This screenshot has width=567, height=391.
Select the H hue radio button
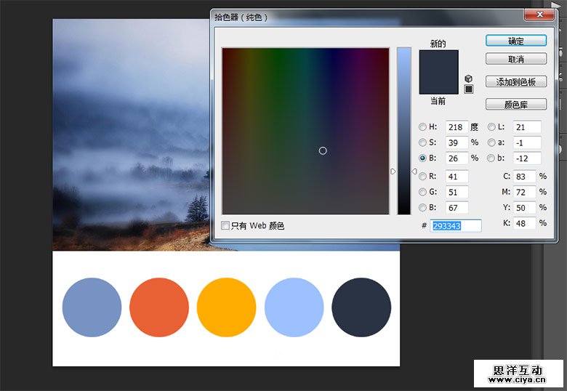(423, 127)
